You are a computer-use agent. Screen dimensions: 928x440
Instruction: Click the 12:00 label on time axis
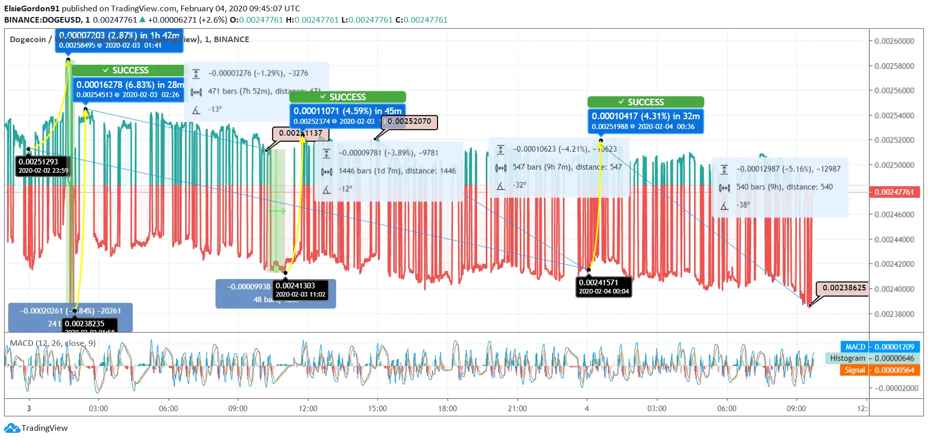308,409
